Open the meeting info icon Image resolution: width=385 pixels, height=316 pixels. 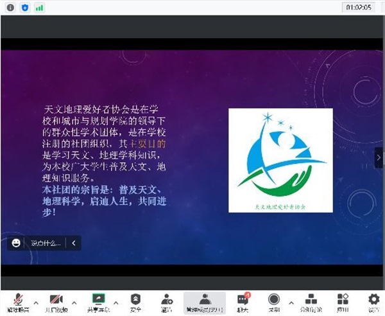click(11, 8)
